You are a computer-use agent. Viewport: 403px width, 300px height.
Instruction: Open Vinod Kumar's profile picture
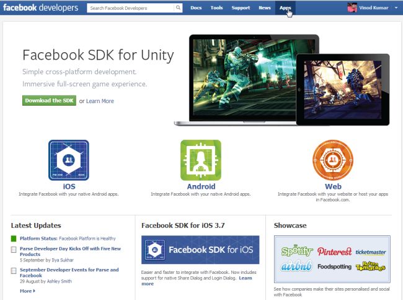click(x=352, y=7)
